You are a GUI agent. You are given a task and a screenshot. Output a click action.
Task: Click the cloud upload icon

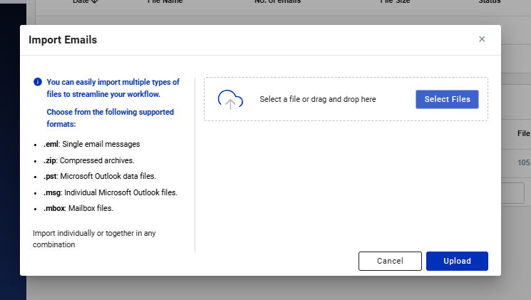(230, 100)
